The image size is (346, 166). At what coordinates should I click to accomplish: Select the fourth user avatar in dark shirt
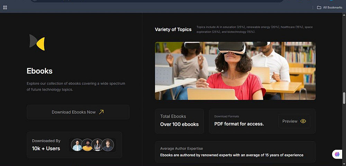(108, 145)
